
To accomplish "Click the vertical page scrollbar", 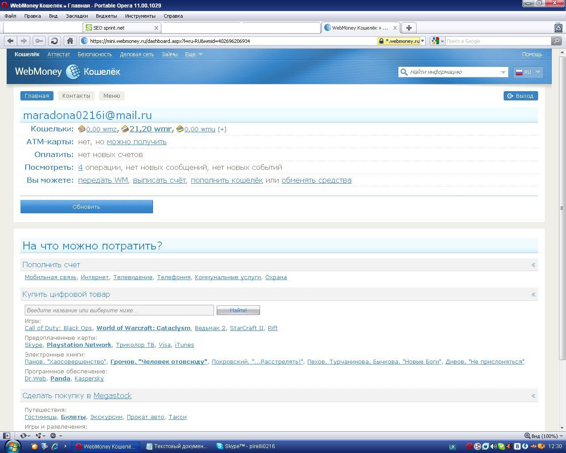I will pos(562,208).
